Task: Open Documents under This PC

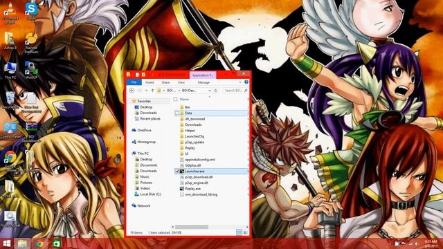Action: click(x=149, y=165)
